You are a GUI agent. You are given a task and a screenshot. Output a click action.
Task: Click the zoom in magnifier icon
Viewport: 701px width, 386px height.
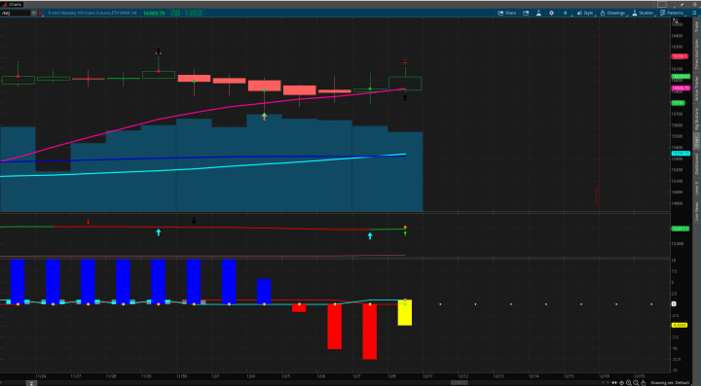pyautogui.click(x=629, y=383)
